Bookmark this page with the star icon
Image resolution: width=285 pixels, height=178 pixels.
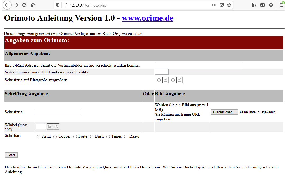pos(229,5)
